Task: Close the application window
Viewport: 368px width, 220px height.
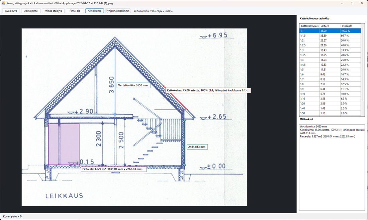Action: click(x=362, y=3)
